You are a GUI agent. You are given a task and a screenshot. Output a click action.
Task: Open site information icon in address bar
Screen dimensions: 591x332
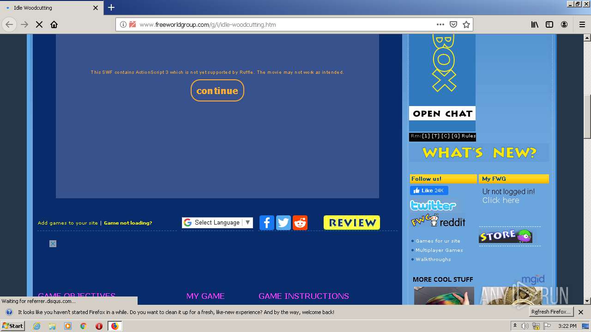coord(123,24)
